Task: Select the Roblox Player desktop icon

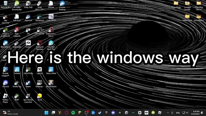Action: (5, 98)
